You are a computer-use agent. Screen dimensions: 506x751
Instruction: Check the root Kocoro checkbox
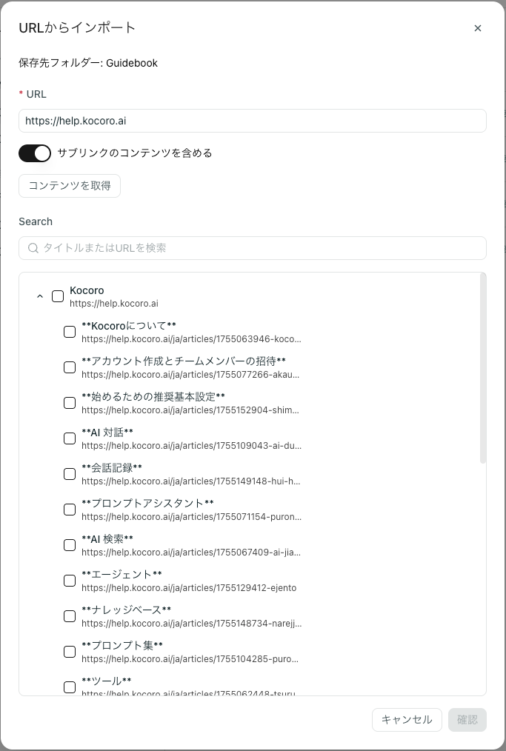(58, 296)
